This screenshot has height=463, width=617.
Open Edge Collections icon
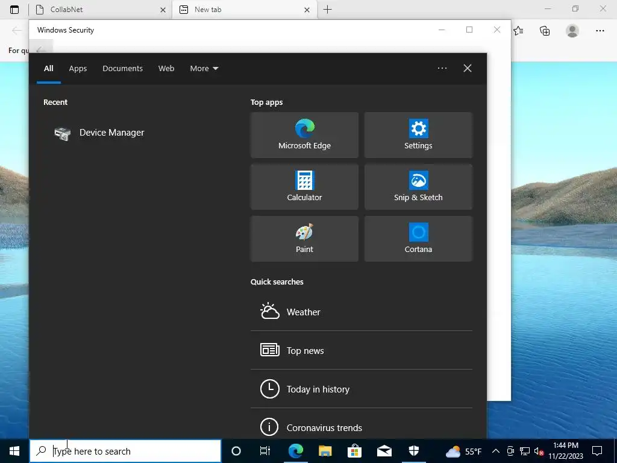pyautogui.click(x=545, y=31)
